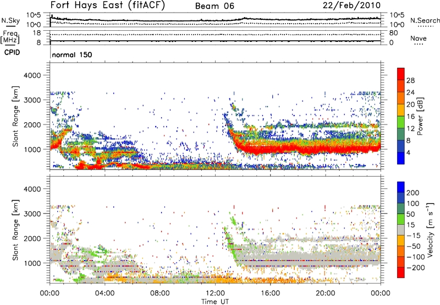Click the 'Nave' legend label
This screenshot has height=305, width=440.
coord(419,39)
